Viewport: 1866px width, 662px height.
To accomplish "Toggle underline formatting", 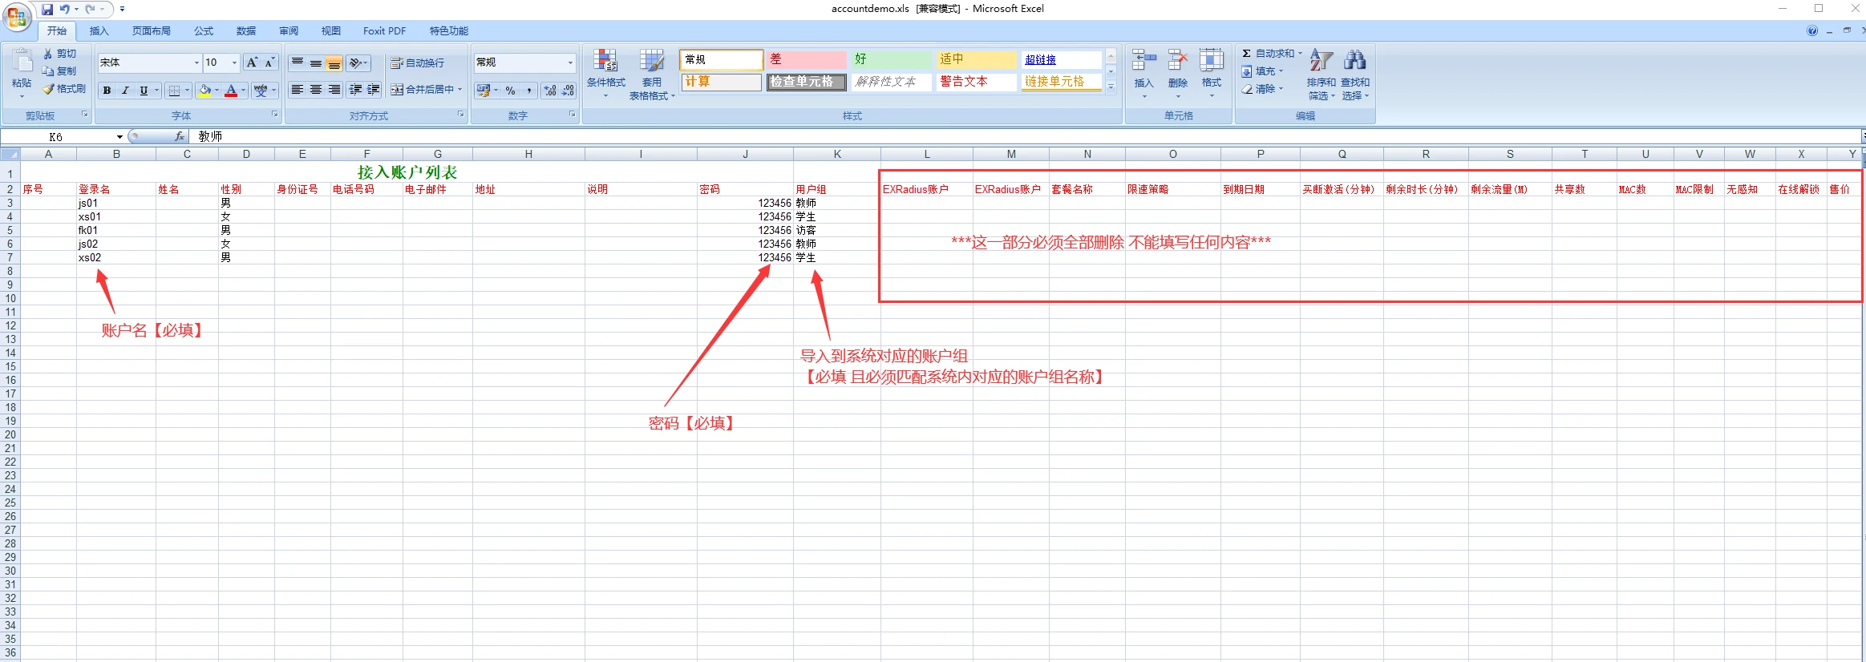I will click(x=144, y=91).
